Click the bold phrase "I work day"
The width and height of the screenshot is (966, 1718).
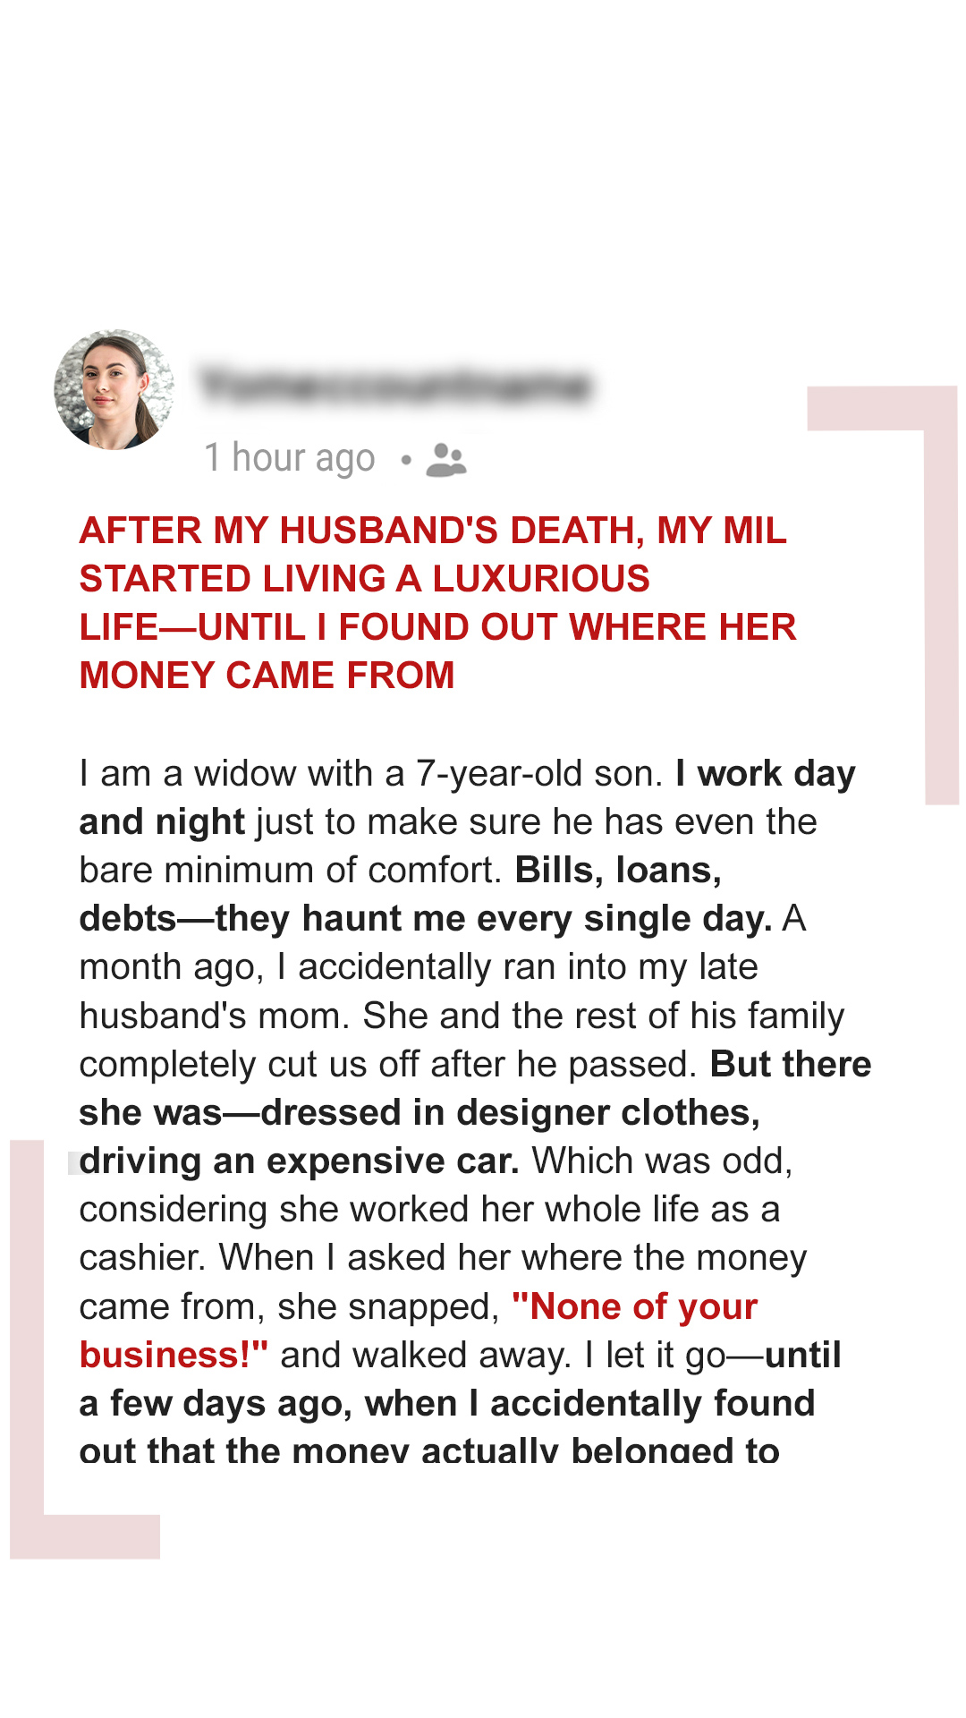(766, 774)
